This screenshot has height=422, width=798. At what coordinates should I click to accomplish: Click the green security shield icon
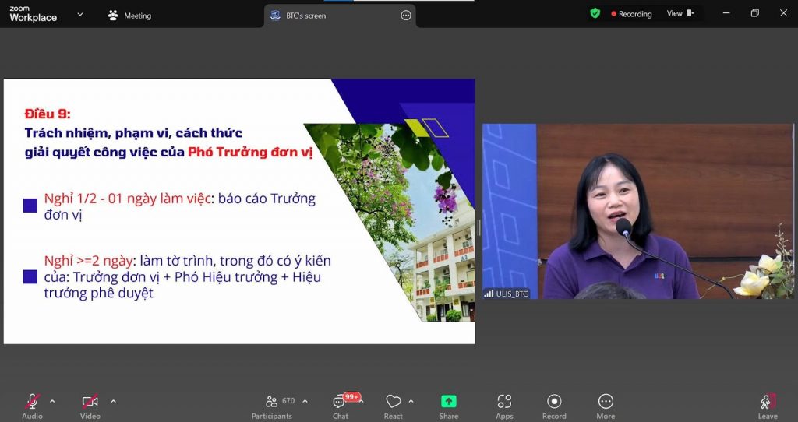tap(595, 13)
